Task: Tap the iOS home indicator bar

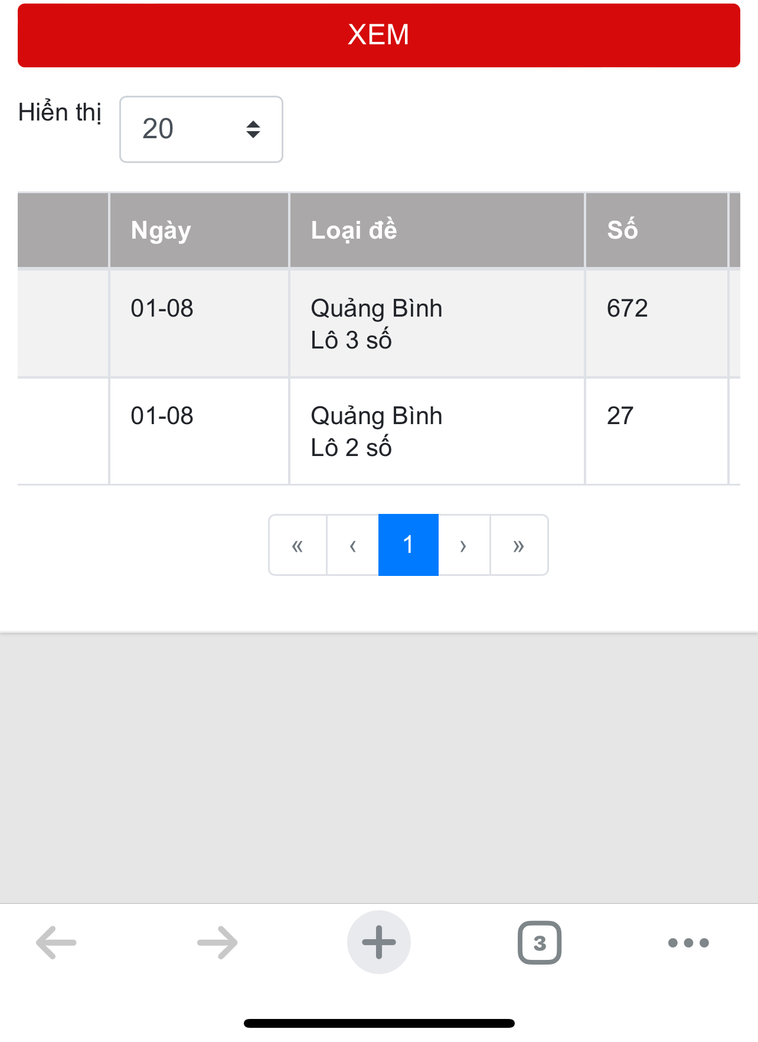Action: (378, 1023)
